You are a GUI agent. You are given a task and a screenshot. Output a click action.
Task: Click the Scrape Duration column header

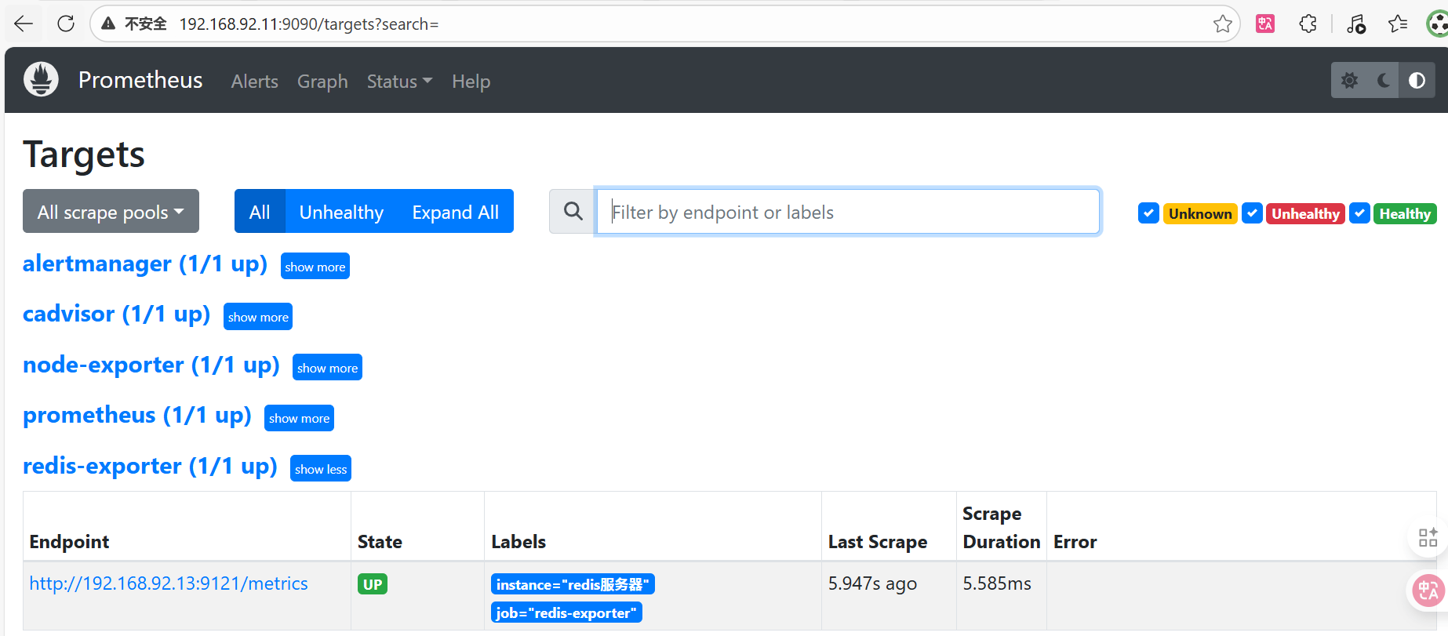point(1002,528)
